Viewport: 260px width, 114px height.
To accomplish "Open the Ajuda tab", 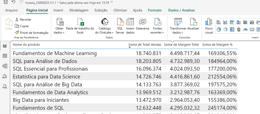I will 138,10.
